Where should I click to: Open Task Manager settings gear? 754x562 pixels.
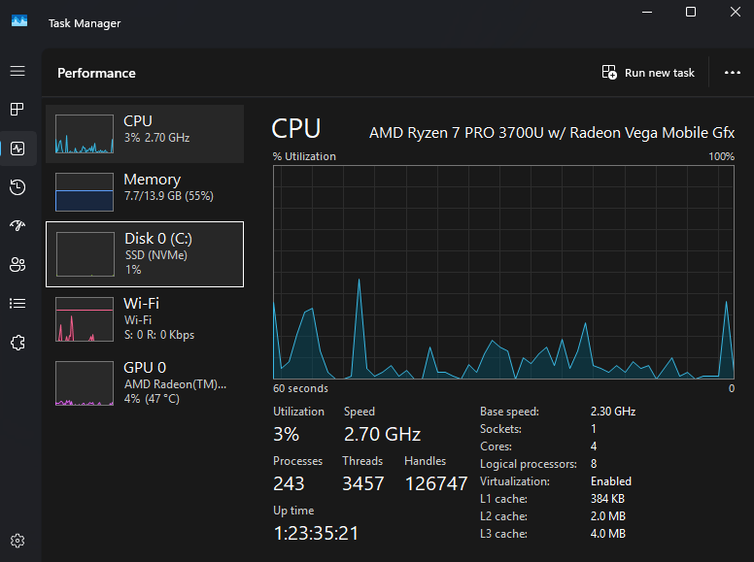pos(17,541)
